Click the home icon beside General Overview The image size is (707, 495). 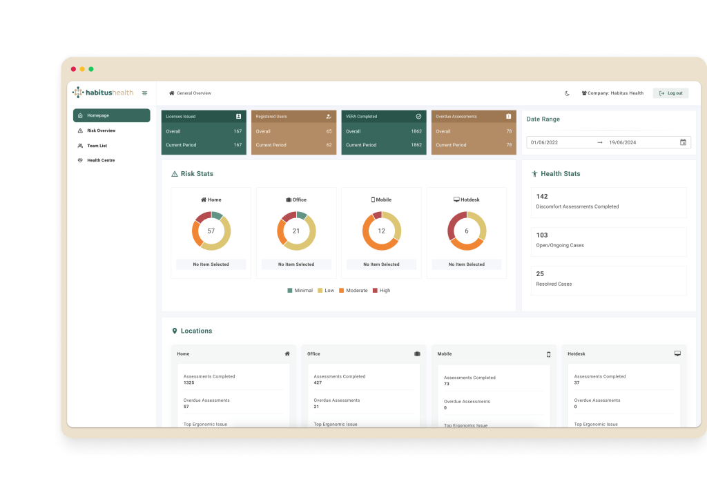[x=172, y=93]
